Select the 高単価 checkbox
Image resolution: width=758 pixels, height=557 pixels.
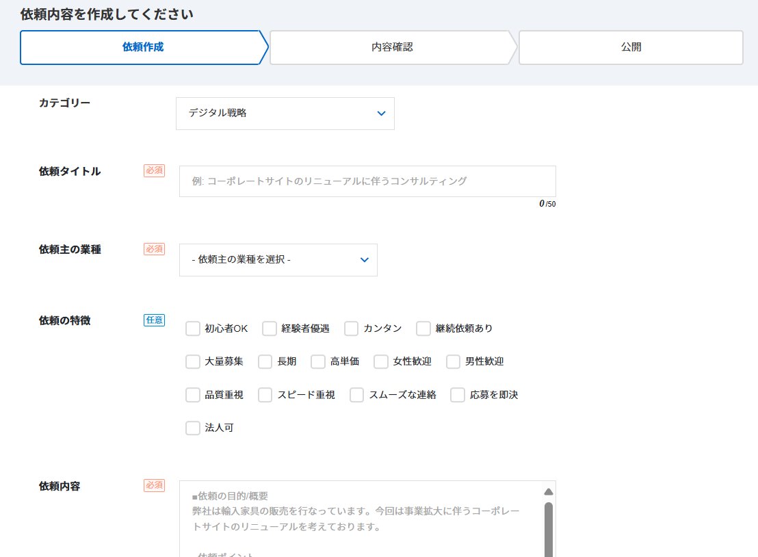point(318,361)
